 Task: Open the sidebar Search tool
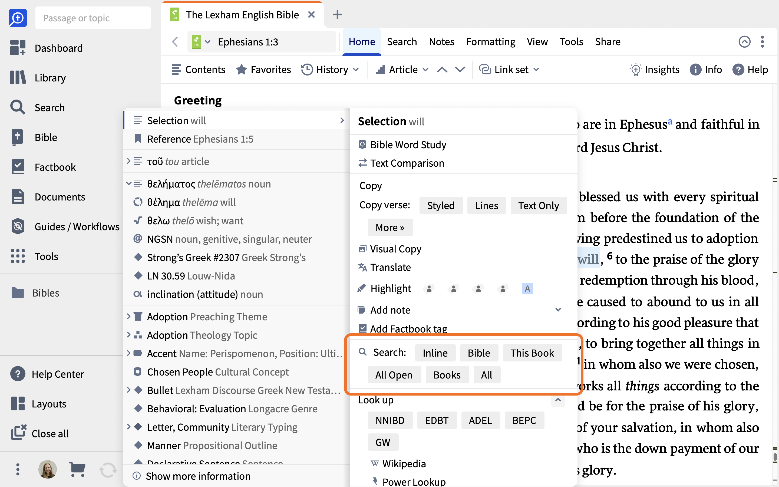click(x=37, y=107)
